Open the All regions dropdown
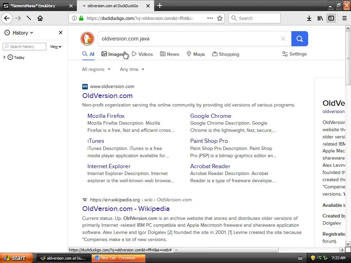Image resolution: width=351 pixels, height=263 pixels. pyautogui.click(x=96, y=69)
